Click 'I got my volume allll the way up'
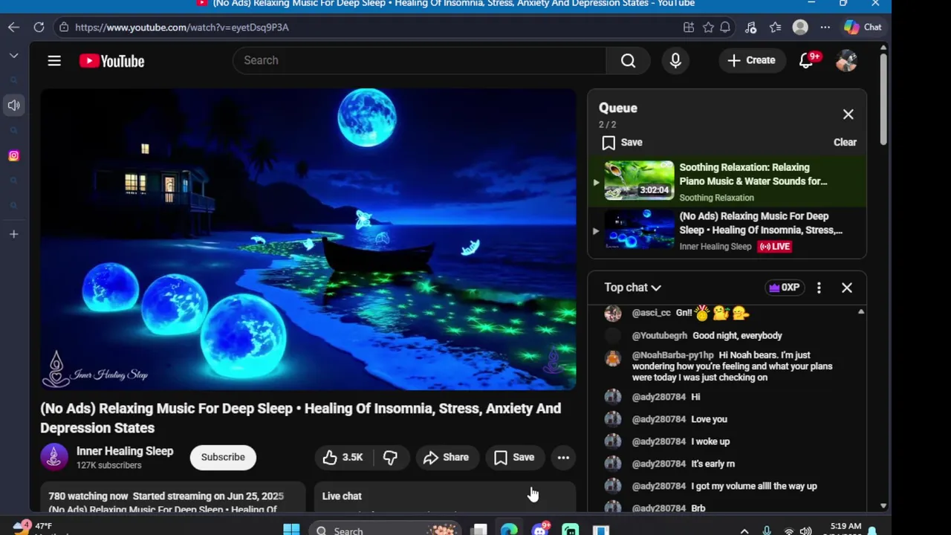Screen dimensions: 951x535 pyautogui.click(x=754, y=486)
